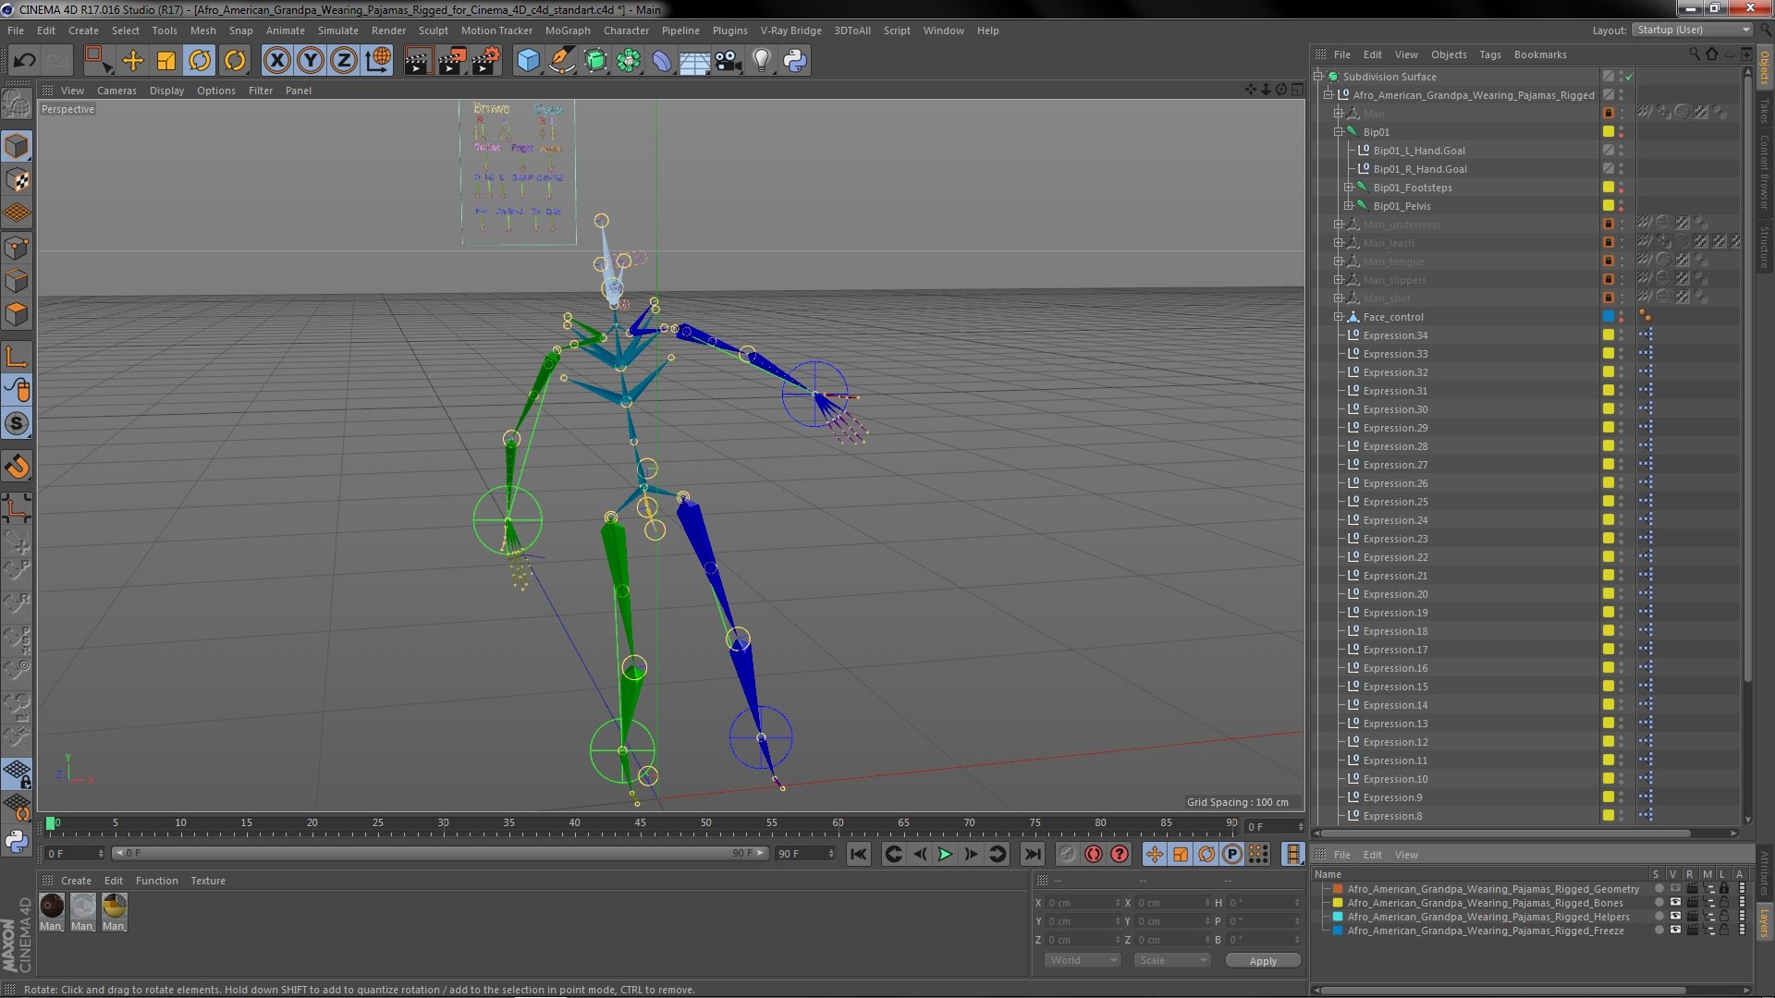
Task: Expand the Face_control node
Action: [x=1338, y=317]
